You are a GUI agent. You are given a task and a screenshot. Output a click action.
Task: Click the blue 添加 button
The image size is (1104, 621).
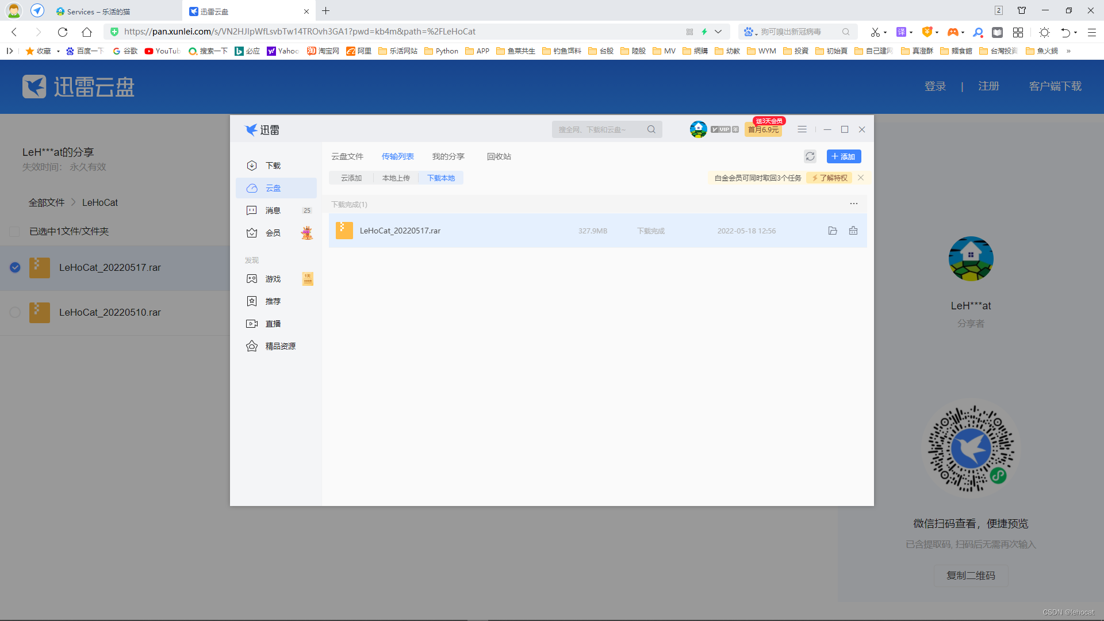click(844, 156)
